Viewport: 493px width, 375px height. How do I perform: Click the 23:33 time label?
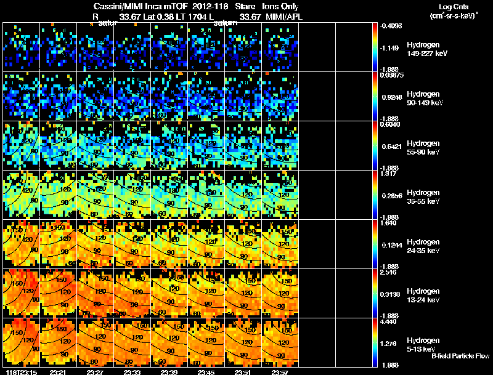132,372
